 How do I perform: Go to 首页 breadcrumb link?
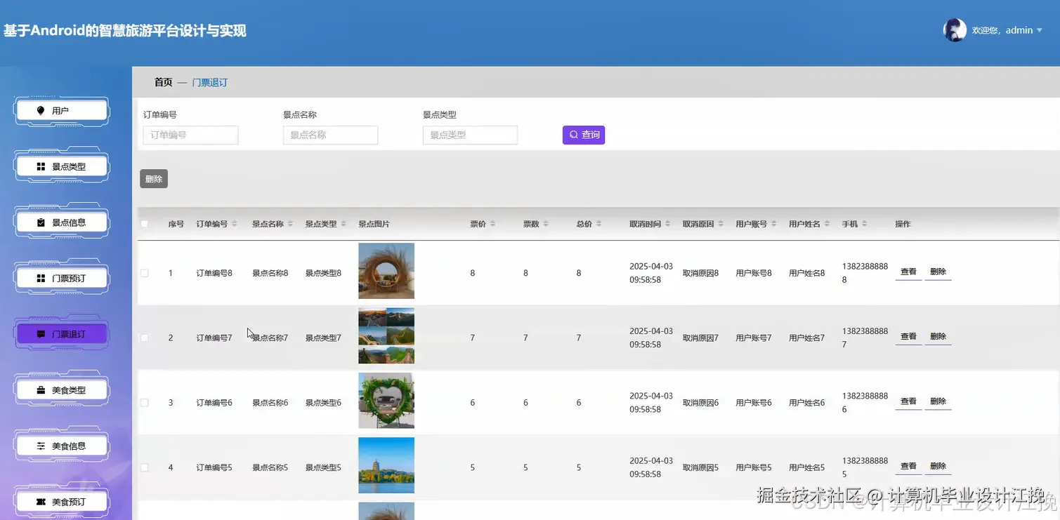tap(163, 82)
